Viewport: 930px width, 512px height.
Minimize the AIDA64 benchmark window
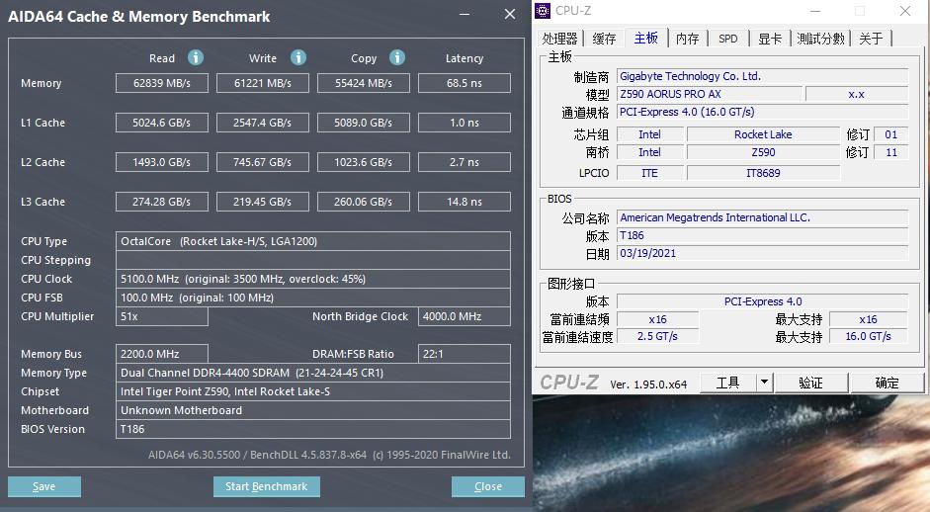[x=465, y=14]
